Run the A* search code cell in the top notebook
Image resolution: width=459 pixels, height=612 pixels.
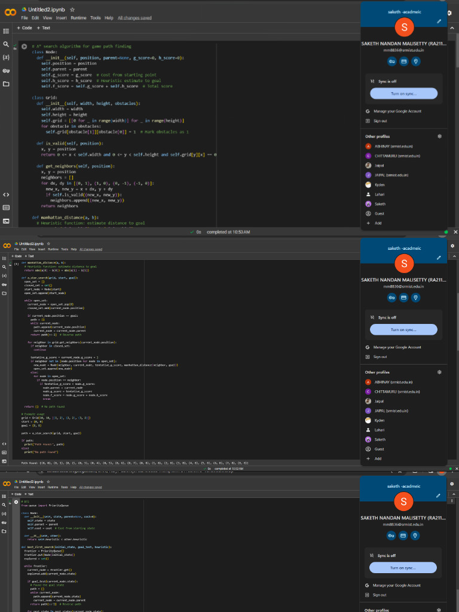(x=24, y=46)
